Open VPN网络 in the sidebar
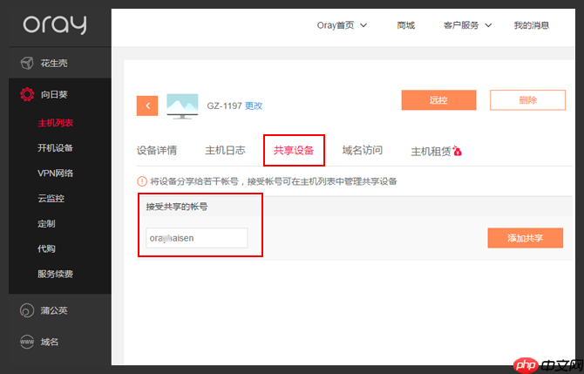Viewport: 584px width, 374px height. tap(56, 173)
